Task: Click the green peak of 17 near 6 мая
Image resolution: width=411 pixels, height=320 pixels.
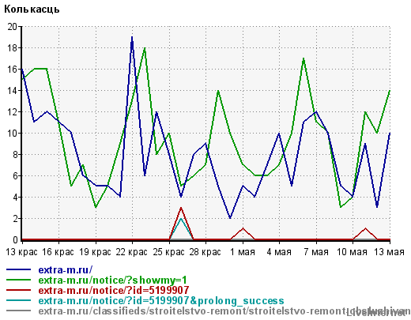Action: coord(304,58)
